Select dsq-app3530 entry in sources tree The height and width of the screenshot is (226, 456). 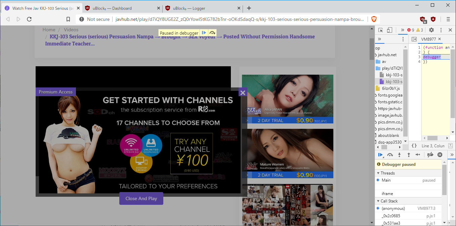pyautogui.click(x=390, y=142)
